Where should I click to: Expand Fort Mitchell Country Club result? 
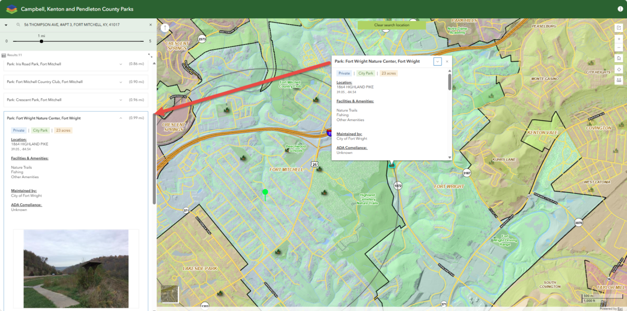click(121, 82)
